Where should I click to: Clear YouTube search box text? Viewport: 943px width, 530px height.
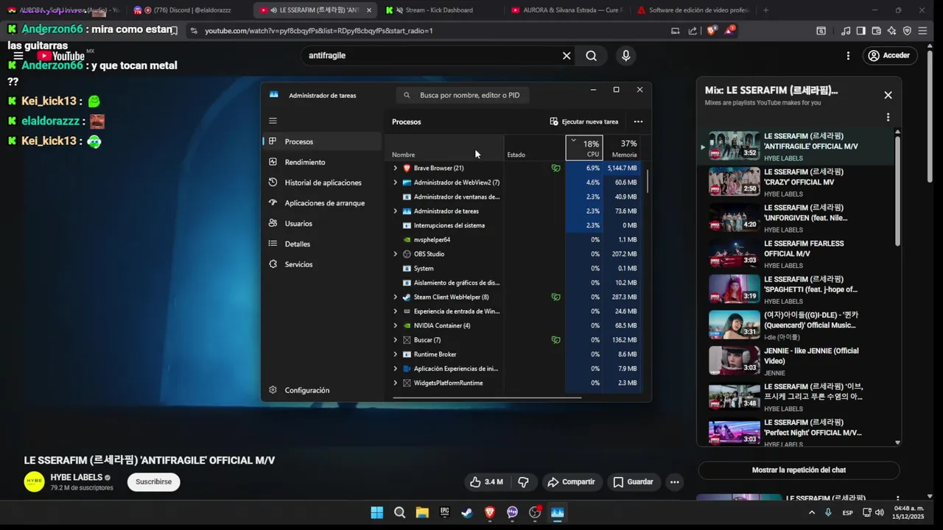point(567,56)
